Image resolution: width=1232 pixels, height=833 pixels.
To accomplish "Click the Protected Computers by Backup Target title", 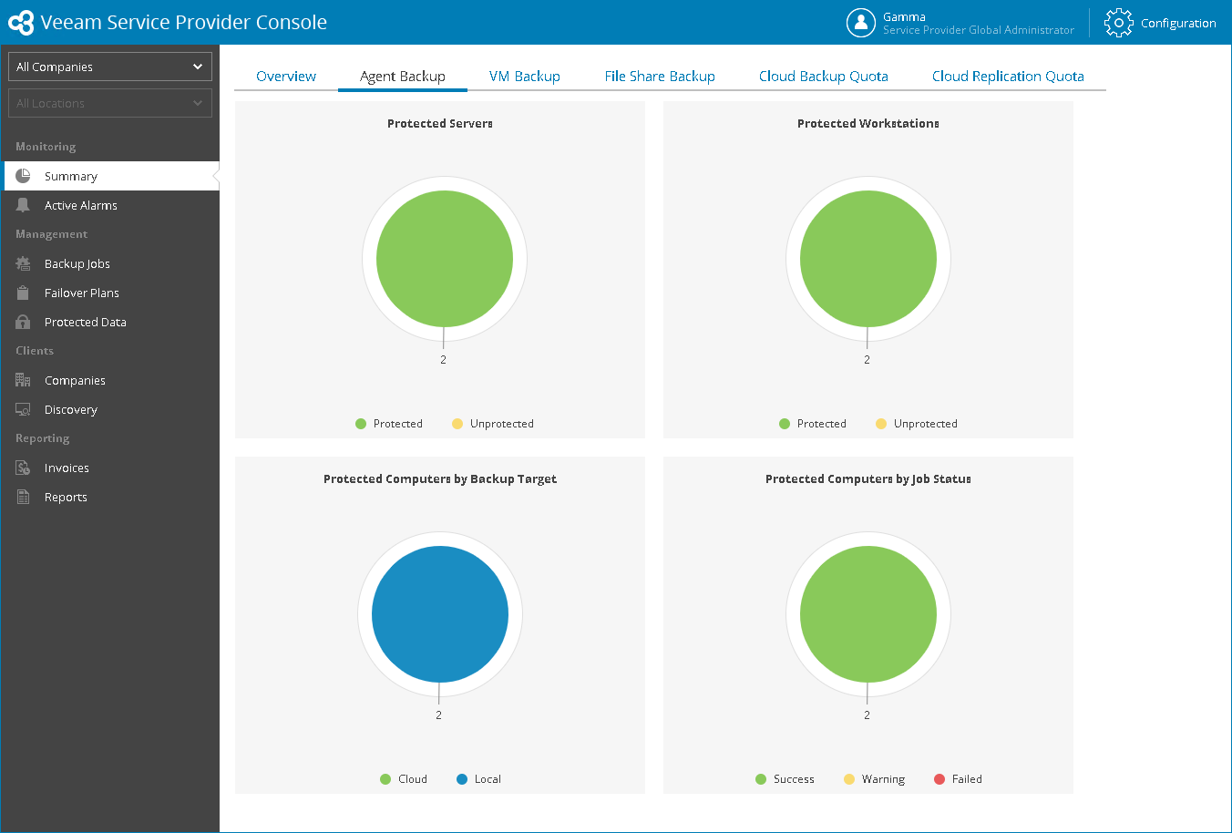I will 440,478.
